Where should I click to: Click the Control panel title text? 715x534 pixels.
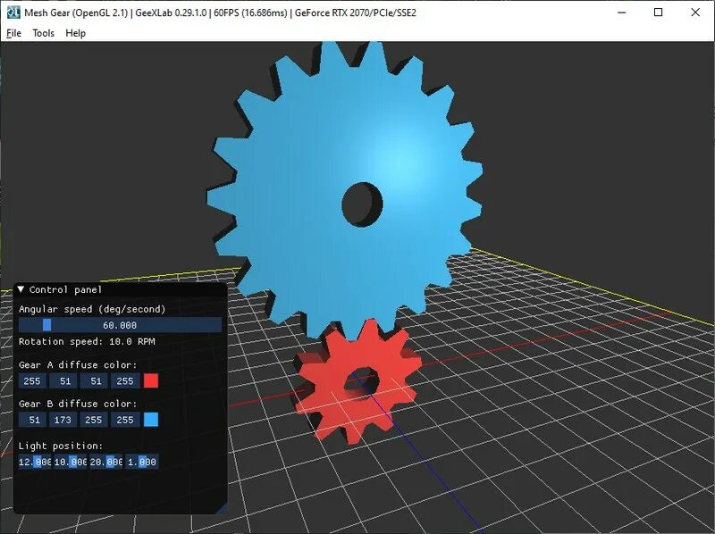click(x=65, y=290)
